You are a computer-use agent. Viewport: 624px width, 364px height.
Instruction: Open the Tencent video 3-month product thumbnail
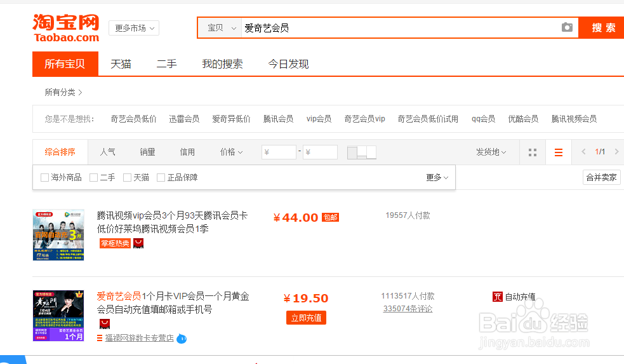(58, 235)
